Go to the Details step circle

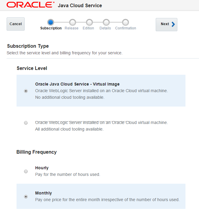106,22
